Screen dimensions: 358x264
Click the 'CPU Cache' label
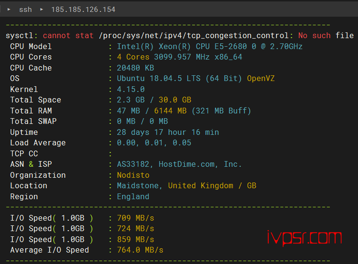[31, 68]
